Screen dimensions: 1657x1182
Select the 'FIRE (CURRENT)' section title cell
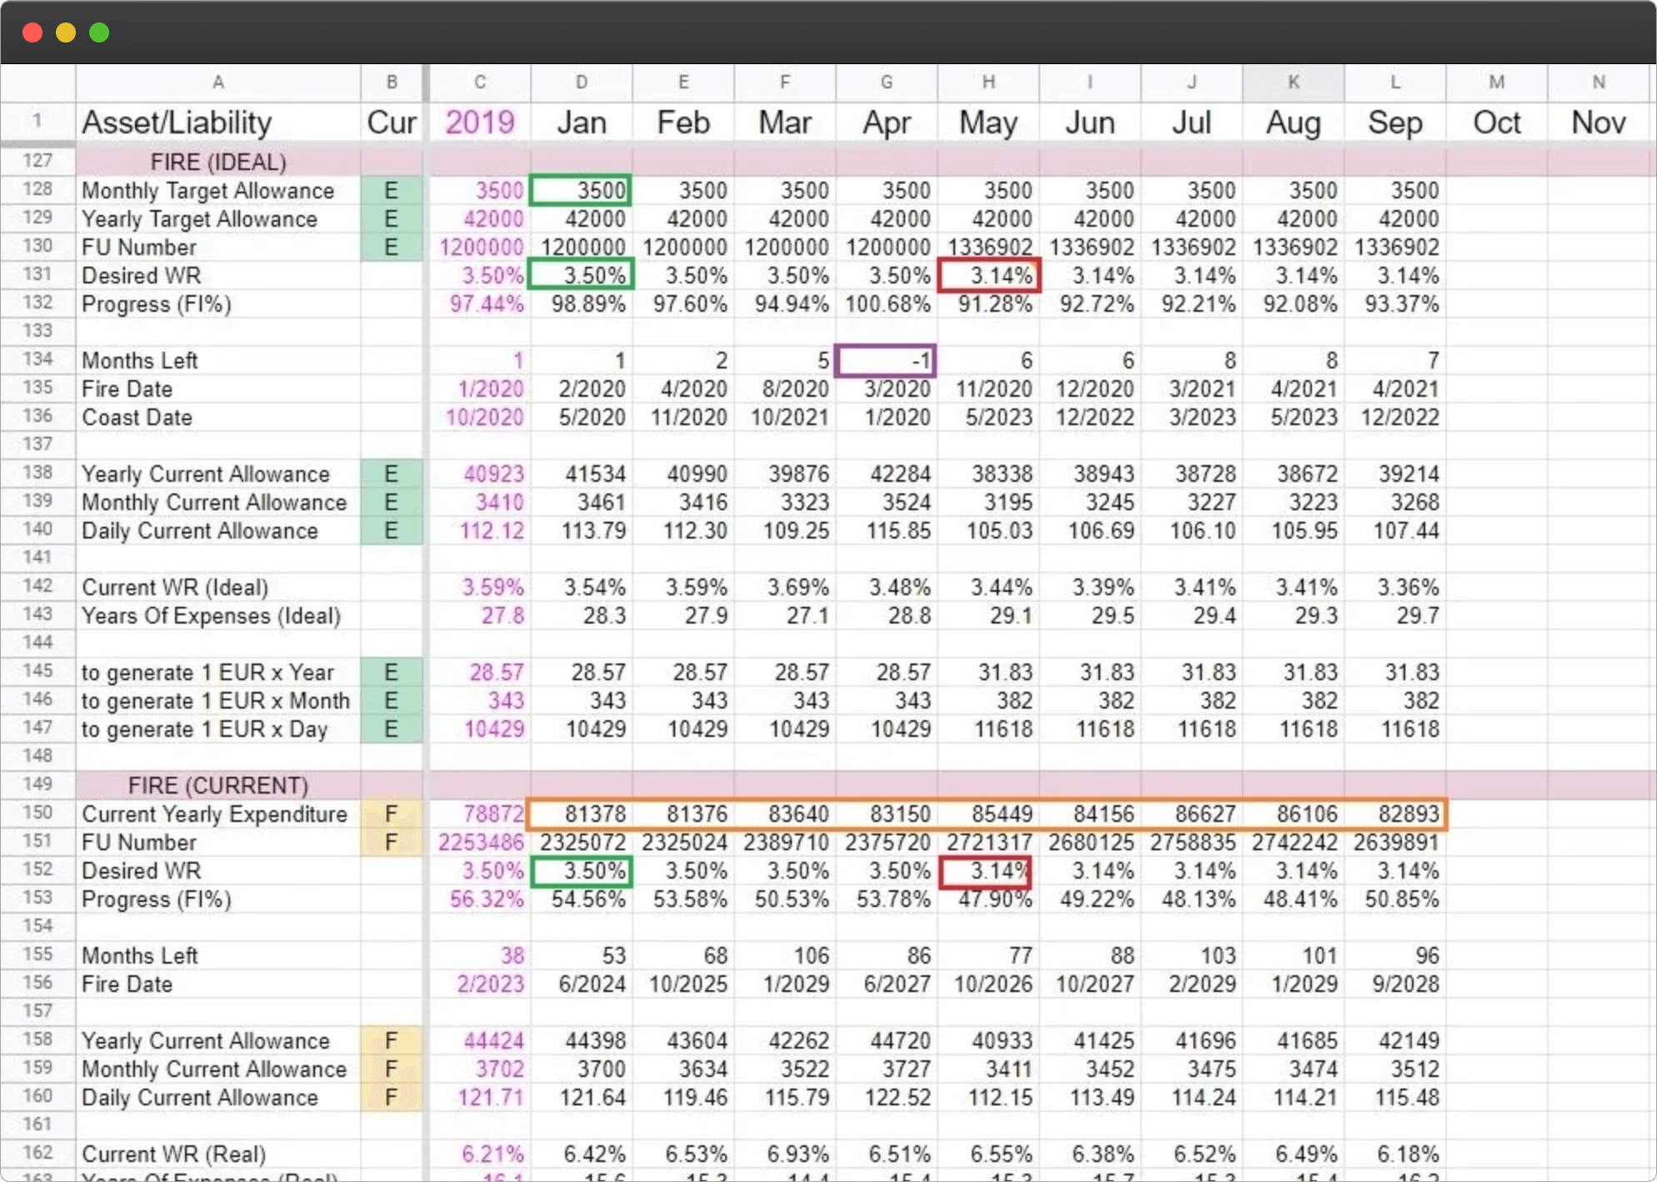[218, 785]
